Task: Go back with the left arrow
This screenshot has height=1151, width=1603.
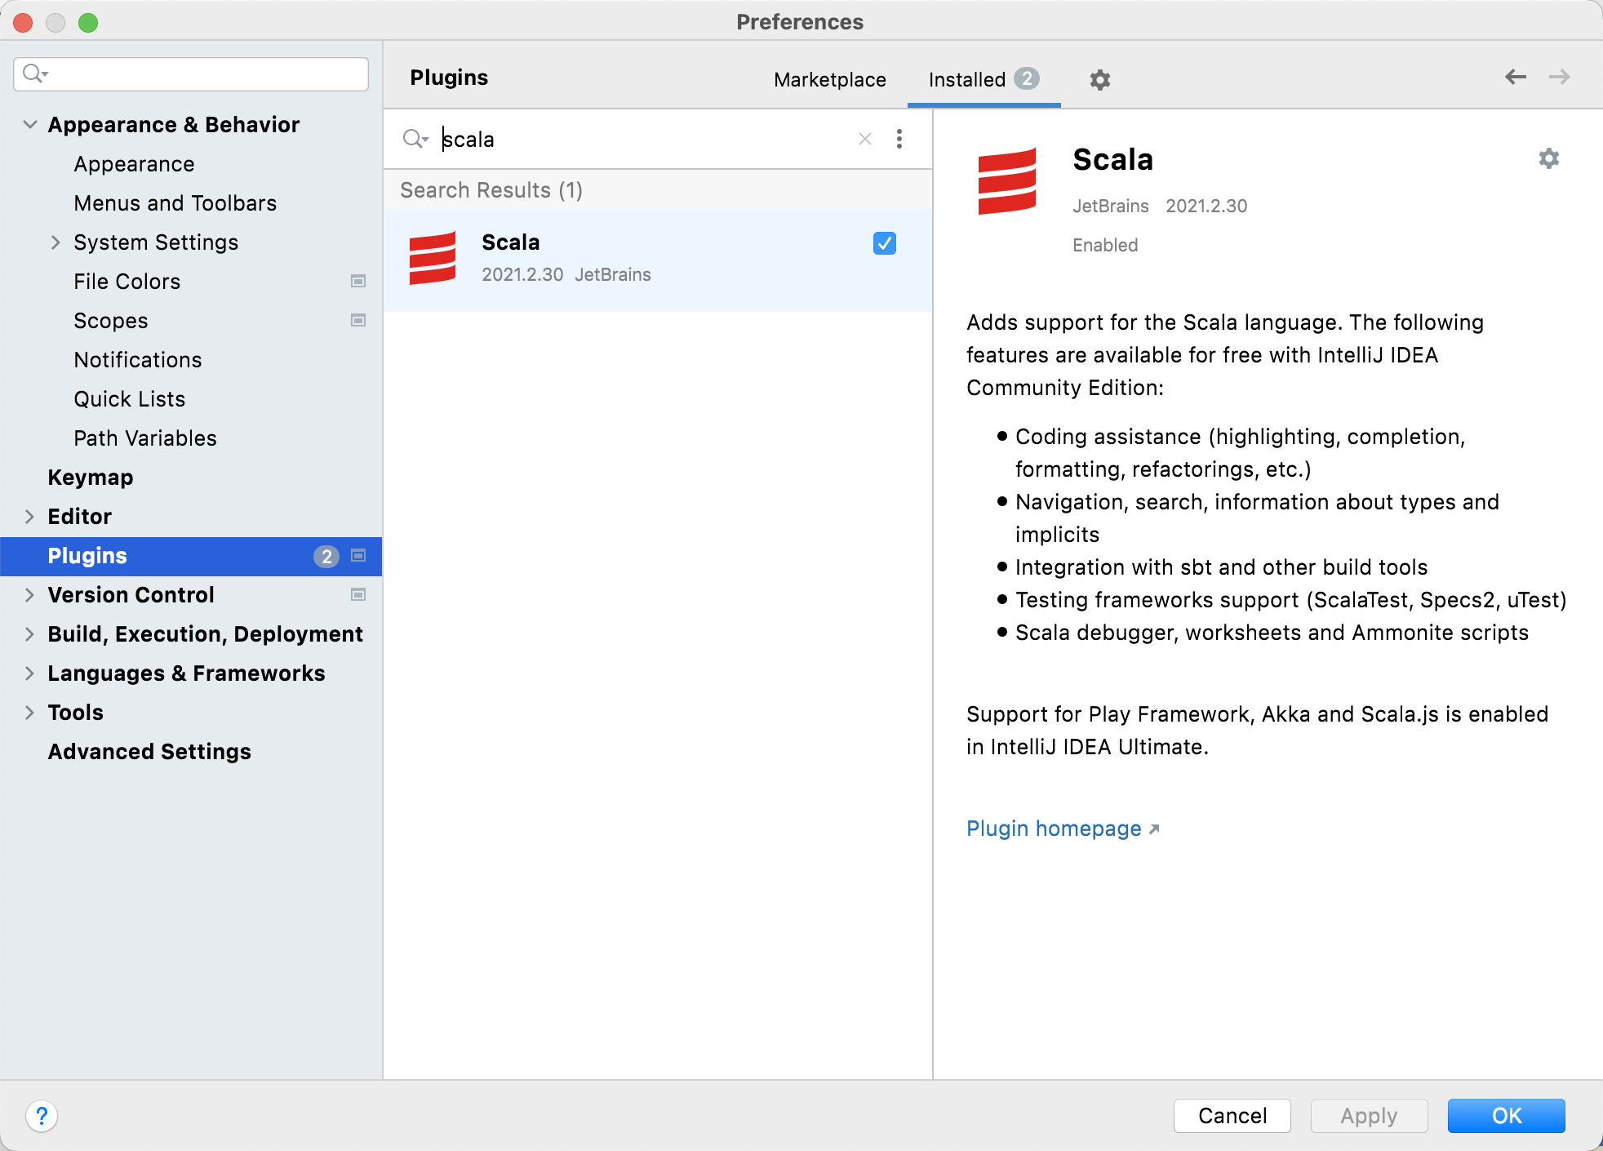Action: (x=1516, y=77)
